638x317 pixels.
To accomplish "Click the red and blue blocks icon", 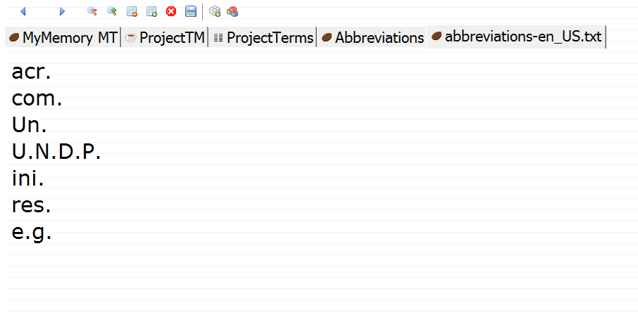I will point(232,11).
